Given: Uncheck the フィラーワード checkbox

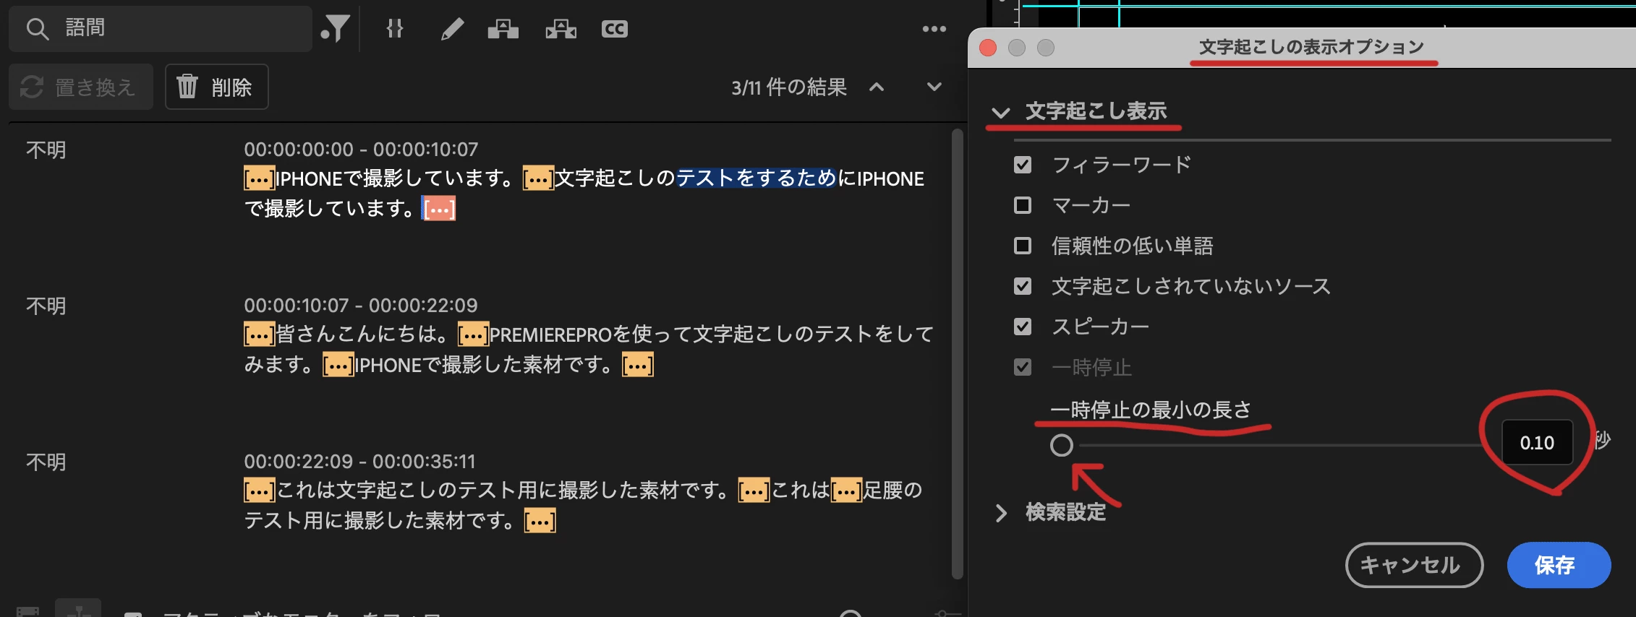Looking at the screenshot, I should pos(1023,165).
